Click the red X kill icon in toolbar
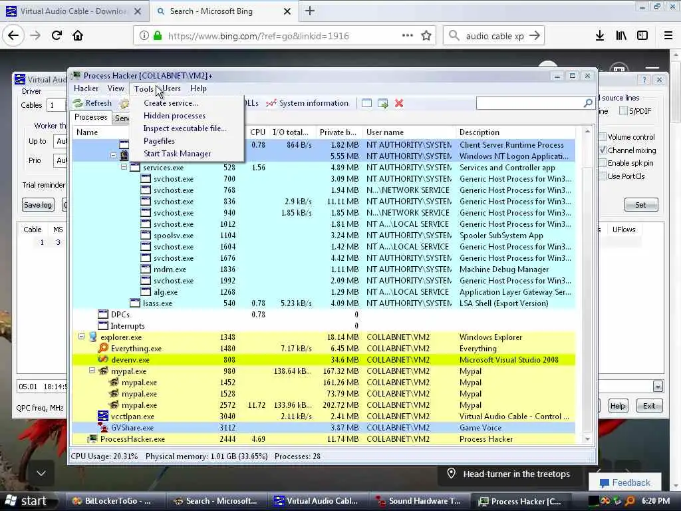Viewport: 681px width, 511px height. pos(399,103)
